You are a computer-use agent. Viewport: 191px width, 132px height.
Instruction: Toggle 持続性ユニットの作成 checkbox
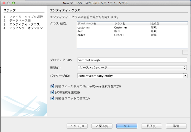(x=53, y=98)
